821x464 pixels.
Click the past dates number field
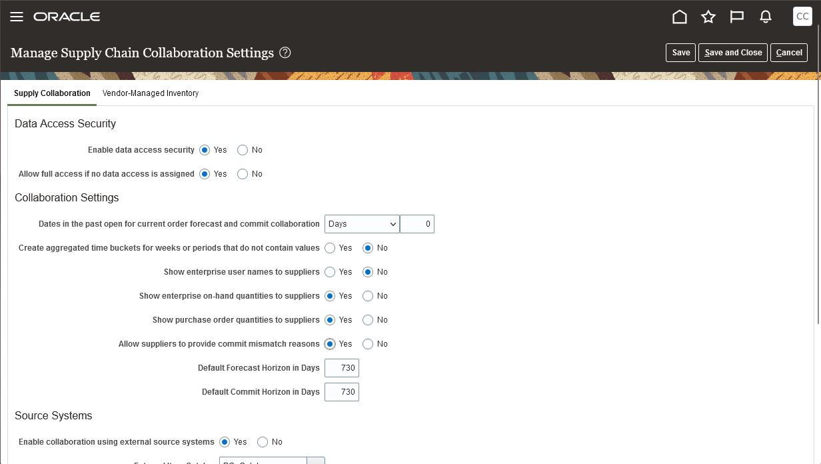coord(417,224)
